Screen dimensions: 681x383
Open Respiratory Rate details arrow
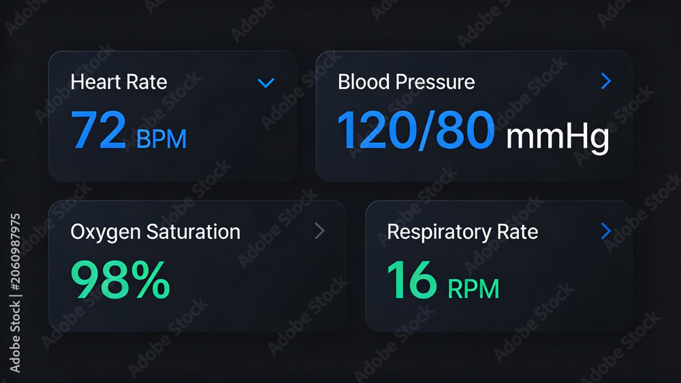(x=606, y=231)
